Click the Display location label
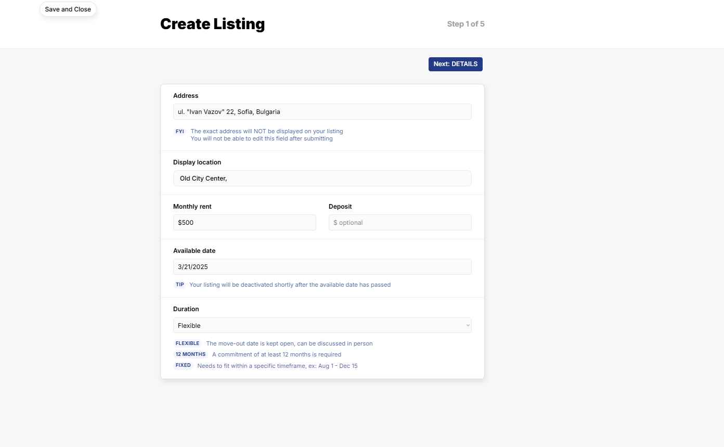The height and width of the screenshot is (447, 724). click(197, 162)
